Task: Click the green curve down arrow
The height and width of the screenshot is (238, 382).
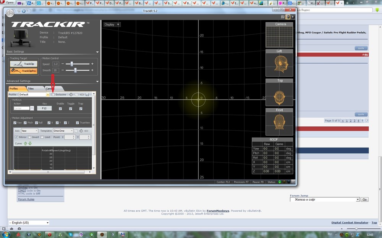Action: click(x=30, y=144)
